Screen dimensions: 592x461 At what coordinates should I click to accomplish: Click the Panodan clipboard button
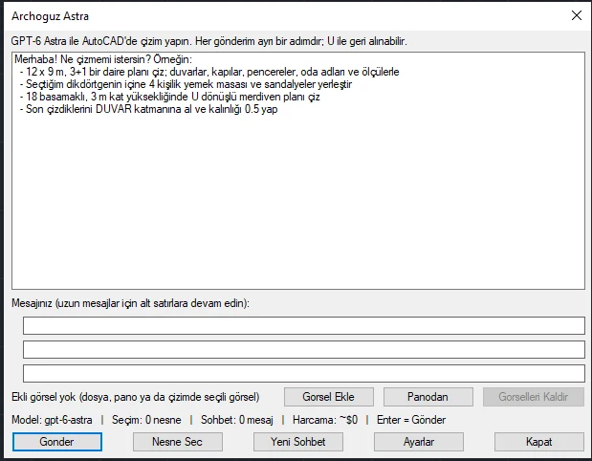coord(428,397)
